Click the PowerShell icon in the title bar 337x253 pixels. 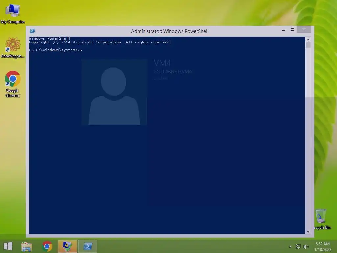32,31
